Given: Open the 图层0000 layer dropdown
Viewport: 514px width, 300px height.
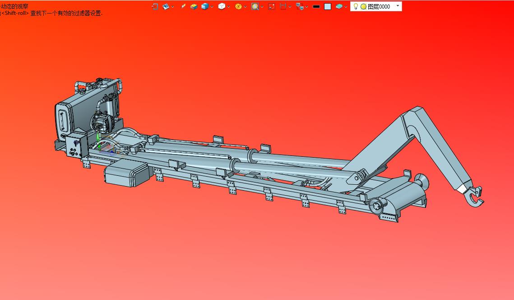Looking at the screenshot, I should point(398,6).
